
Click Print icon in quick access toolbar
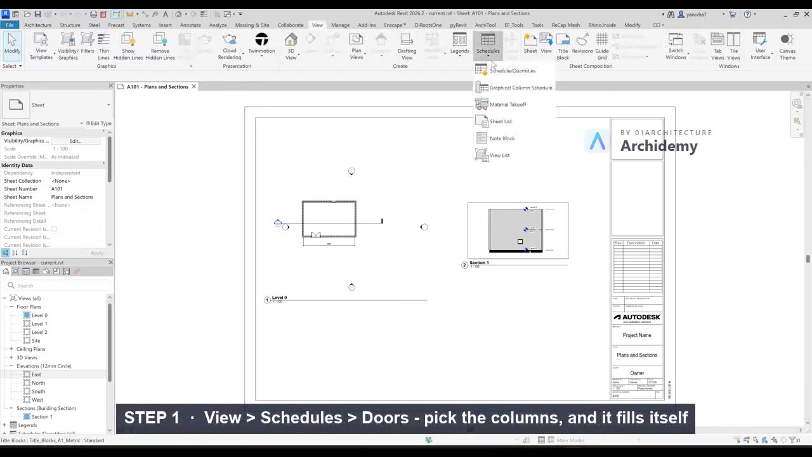point(93,14)
